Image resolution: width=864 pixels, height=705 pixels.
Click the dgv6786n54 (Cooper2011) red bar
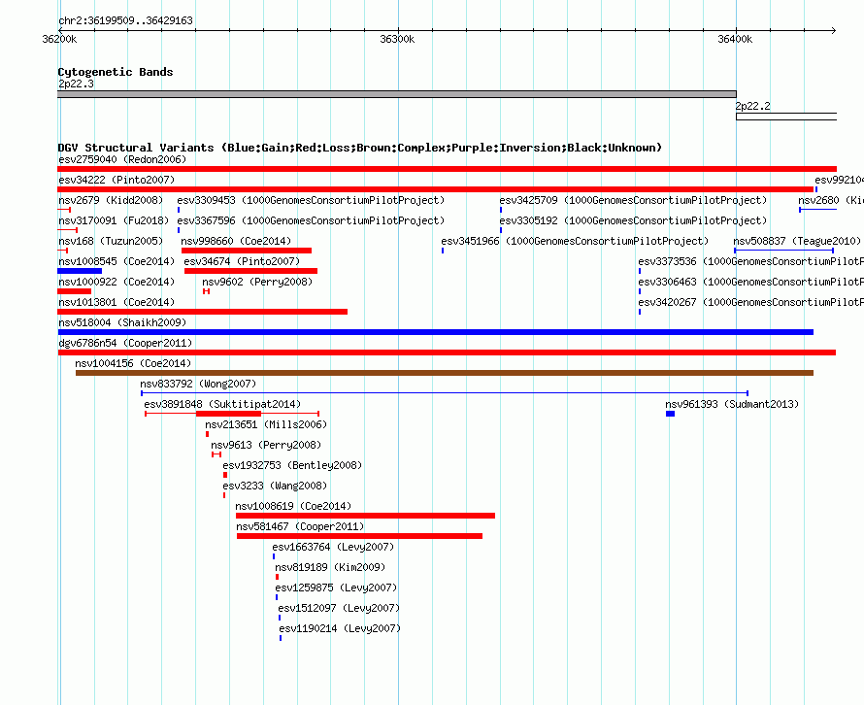447,352
